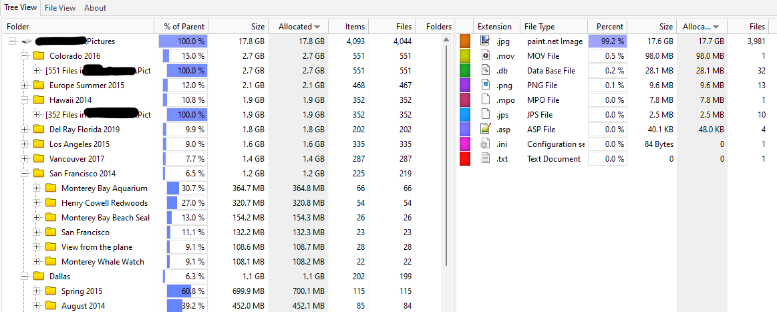Sort folder tree by Allocated column header
This screenshot has height=312, width=777.
point(299,27)
